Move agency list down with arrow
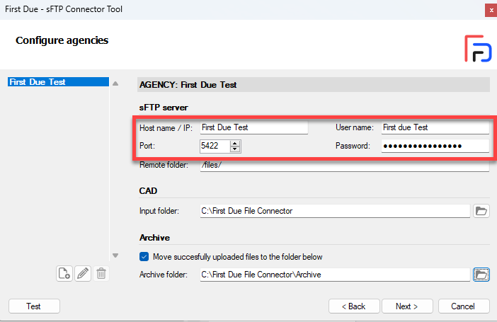The height and width of the screenshot is (322, 497). (115, 255)
